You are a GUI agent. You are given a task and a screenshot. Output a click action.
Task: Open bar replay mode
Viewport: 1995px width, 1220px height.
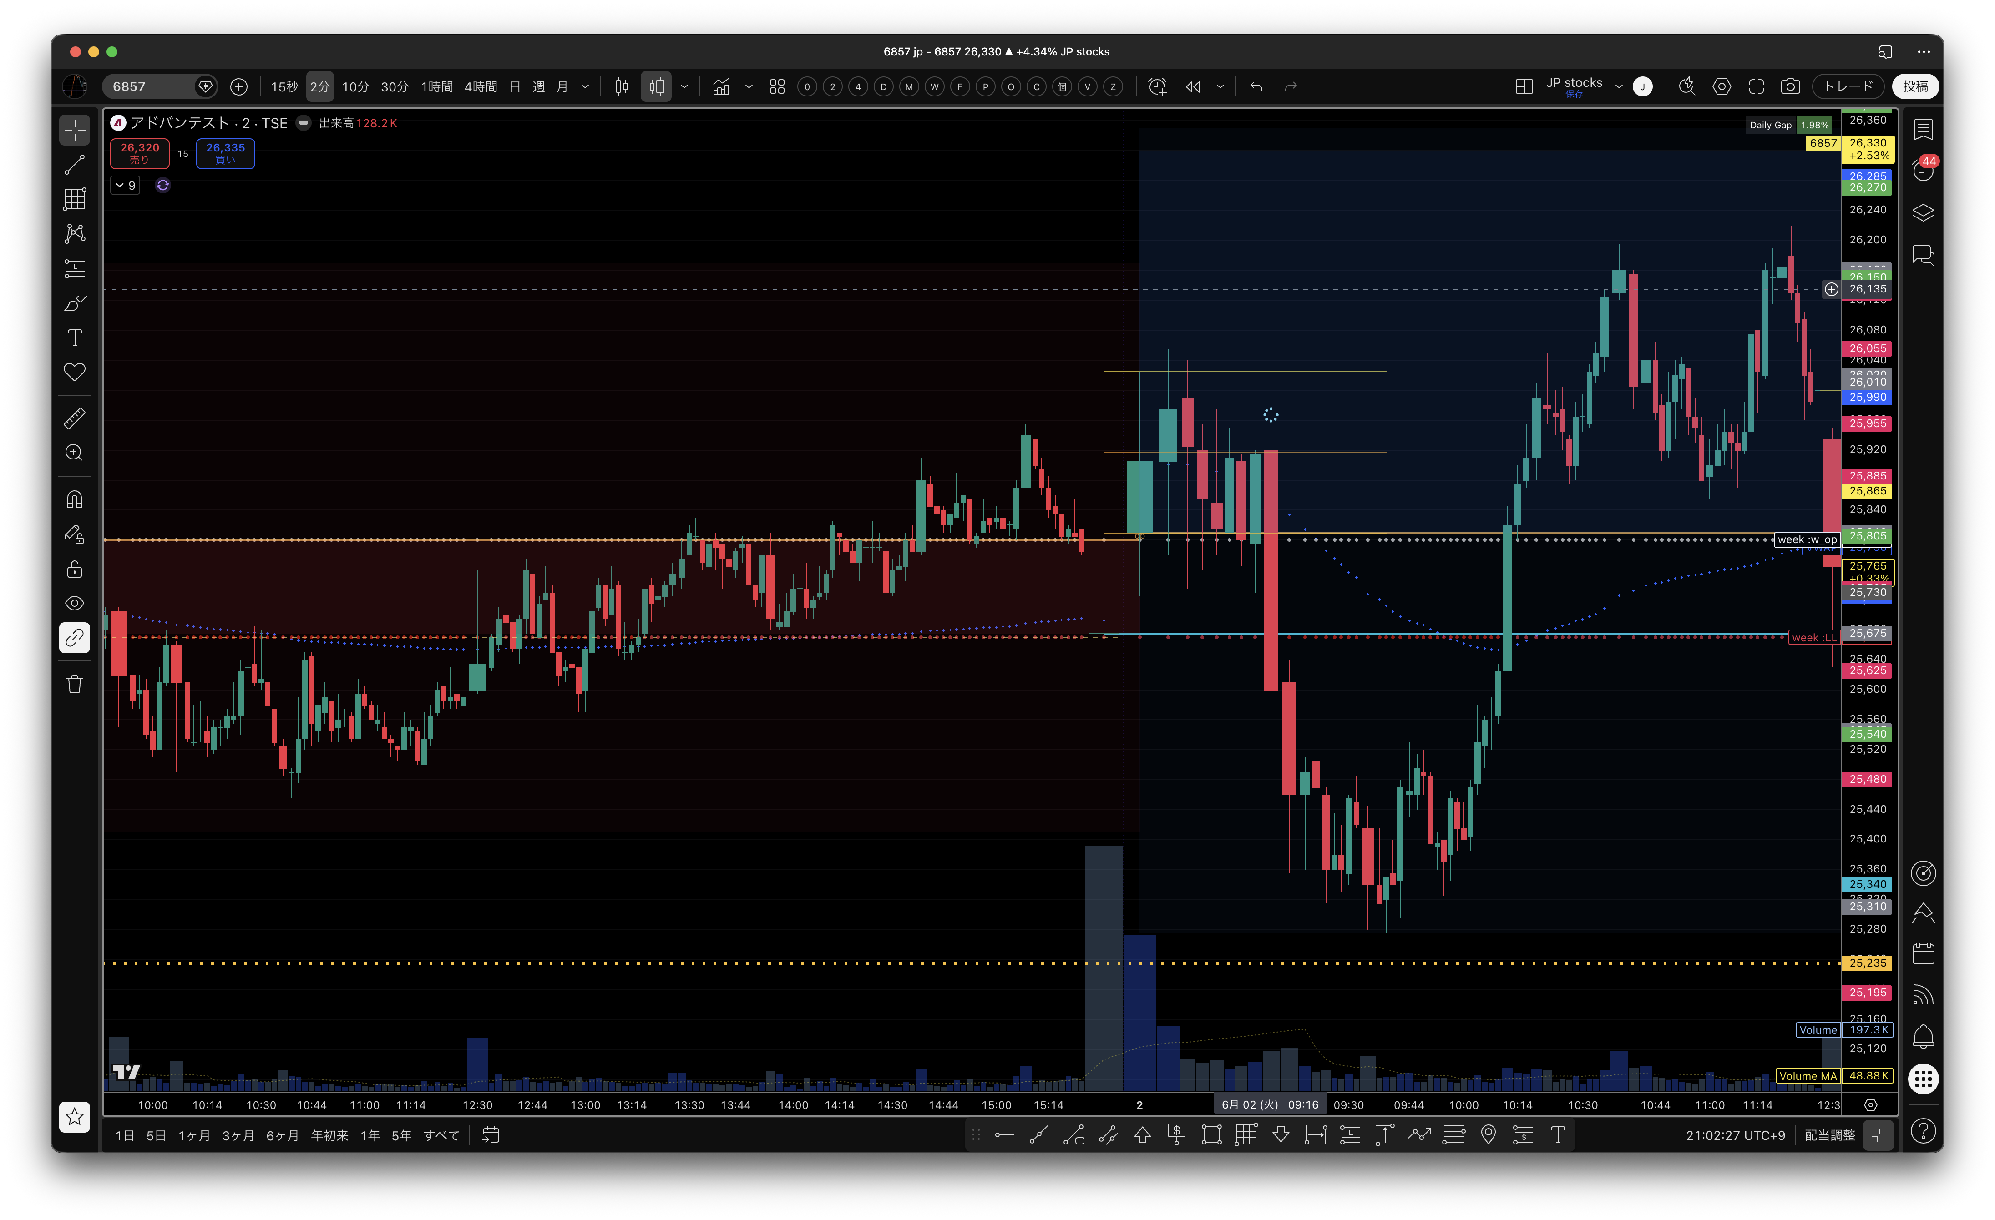coord(1193,86)
